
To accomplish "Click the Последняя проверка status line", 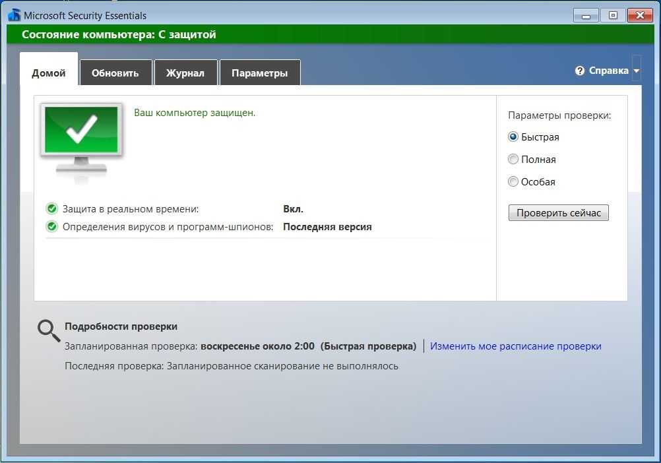I will pyautogui.click(x=232, y=366).
